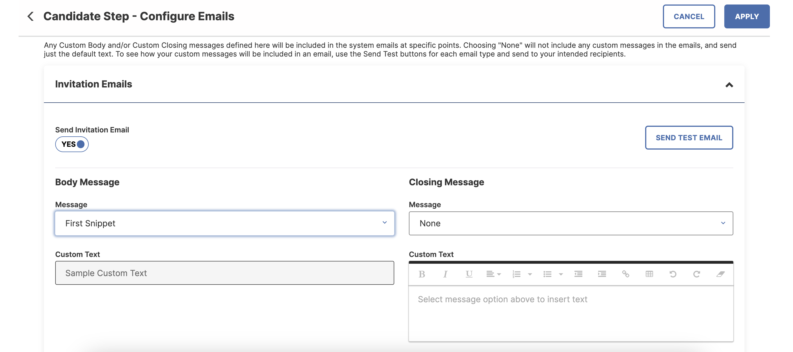Cancel the email configuration
This screenshot has height=352, width=793.
(689, 16)
